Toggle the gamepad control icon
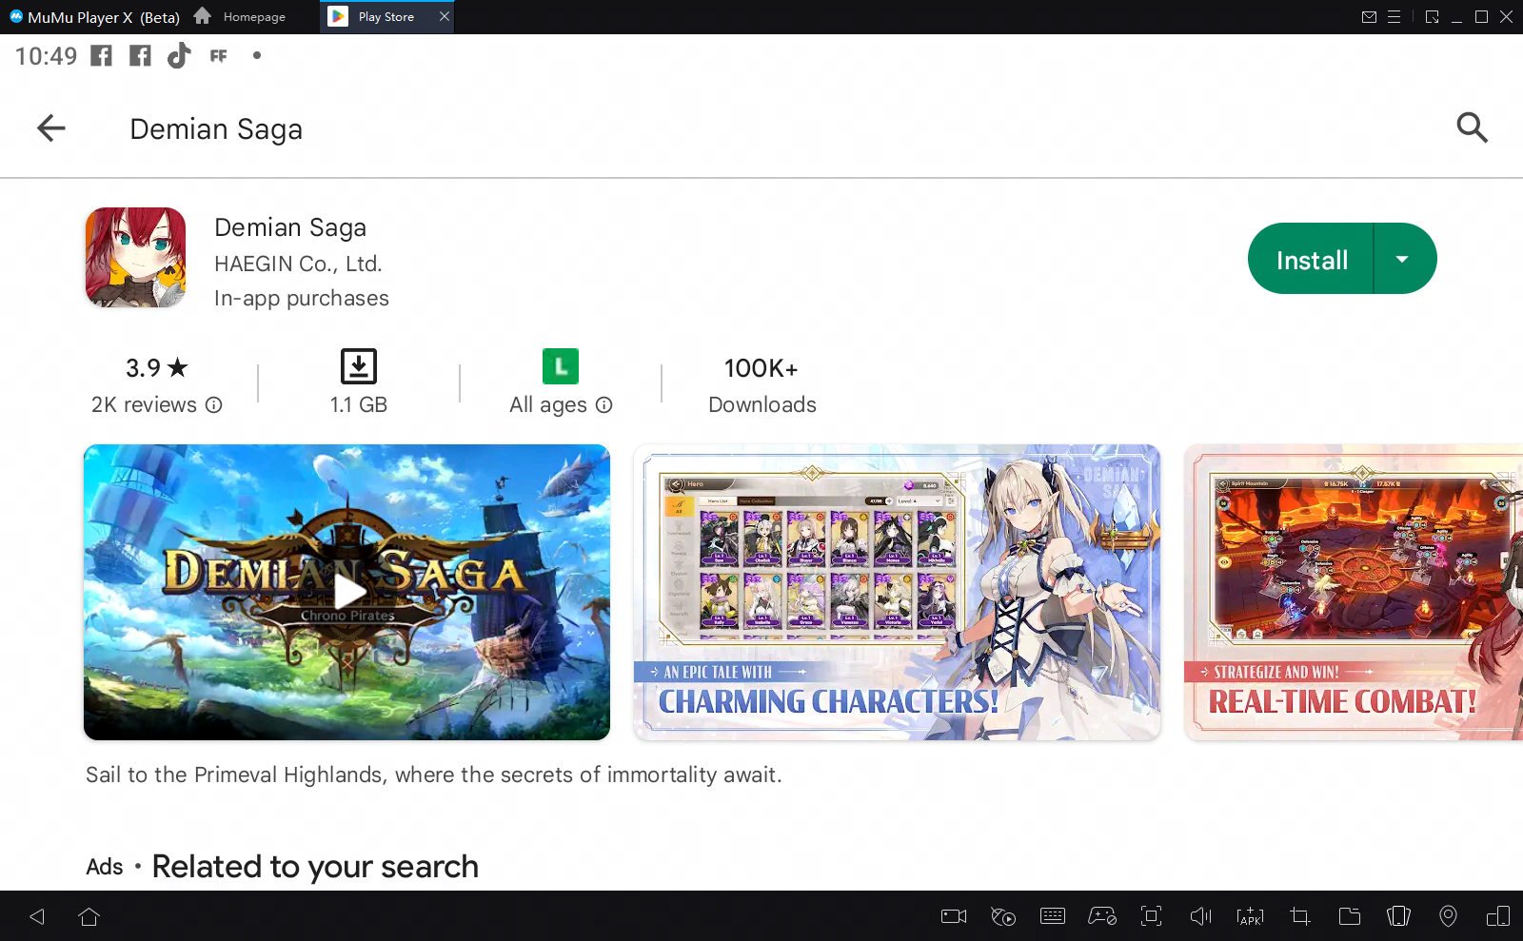Viewport: 1523px width, 941px height. click(x=1101, y=916)
